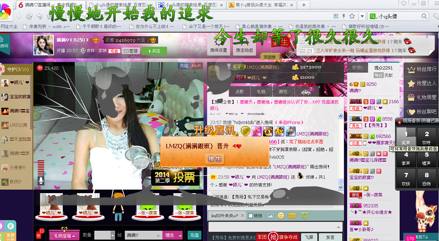Open the recipient 满满 dropdown
This screenshot has width=439, height=241.
[159, 235]
